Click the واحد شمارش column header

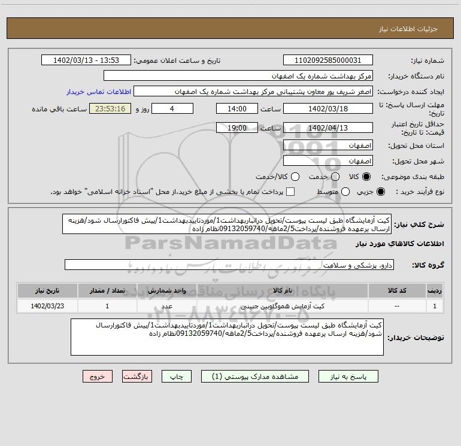click(166, 291)
